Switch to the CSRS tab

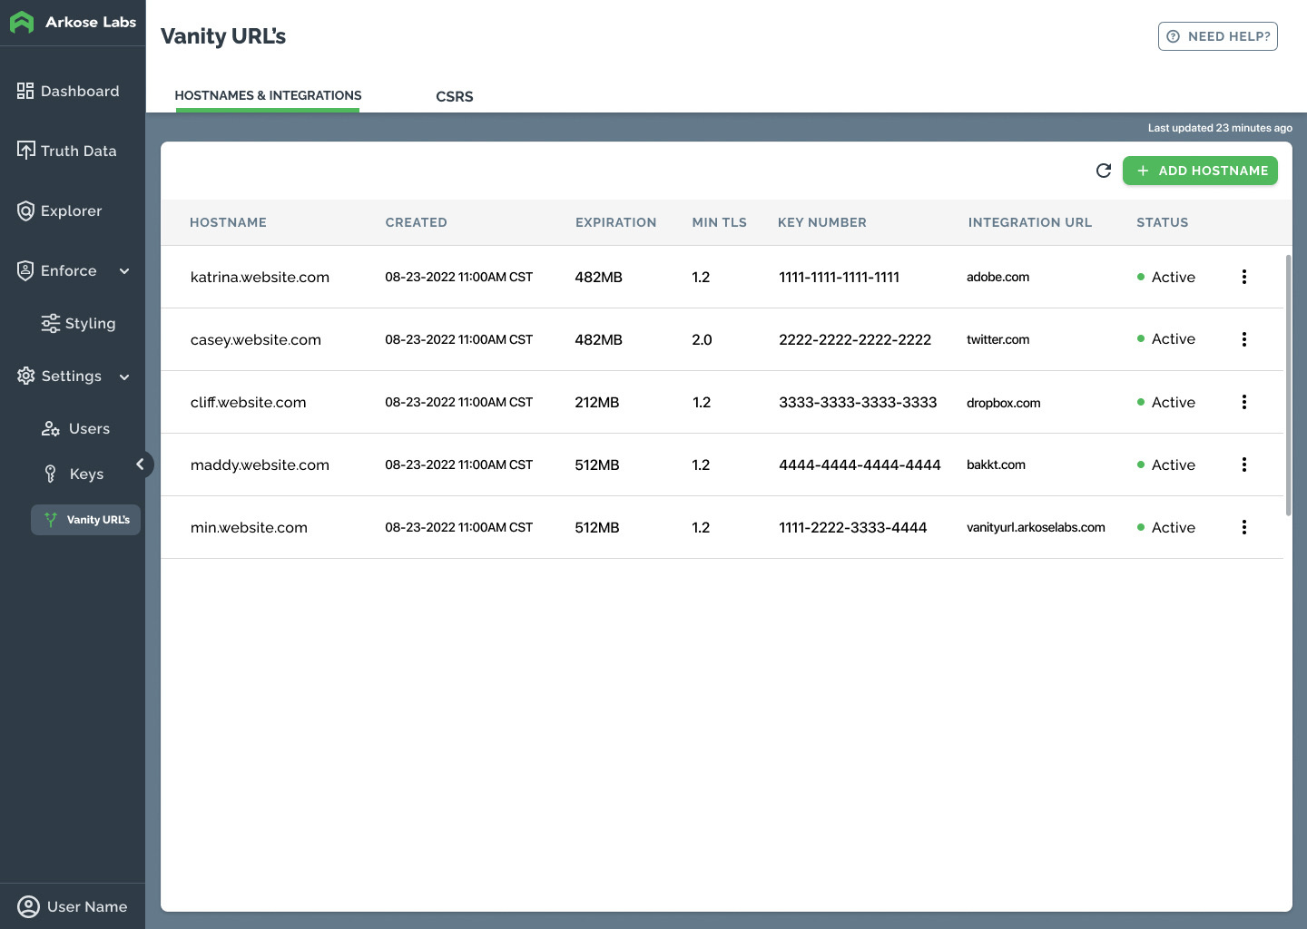point(454,96)
